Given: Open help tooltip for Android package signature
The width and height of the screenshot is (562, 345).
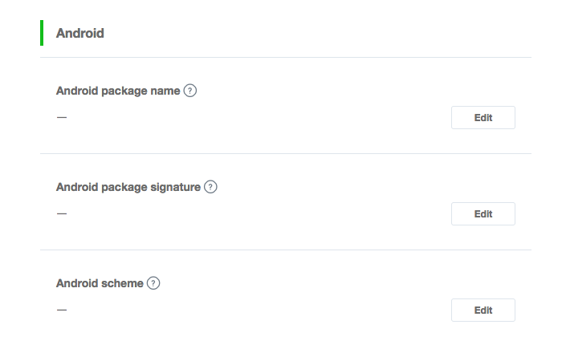Looking at the screenshot, I should (210, 187).
